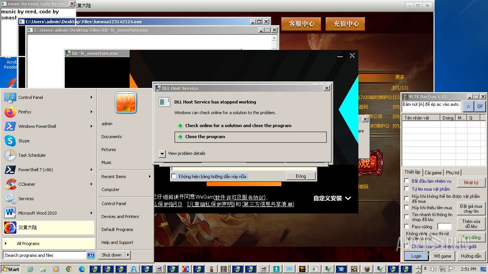Switch to the Phụ trợ tab
Screen dimensions: 488x274
coord(453,173)
